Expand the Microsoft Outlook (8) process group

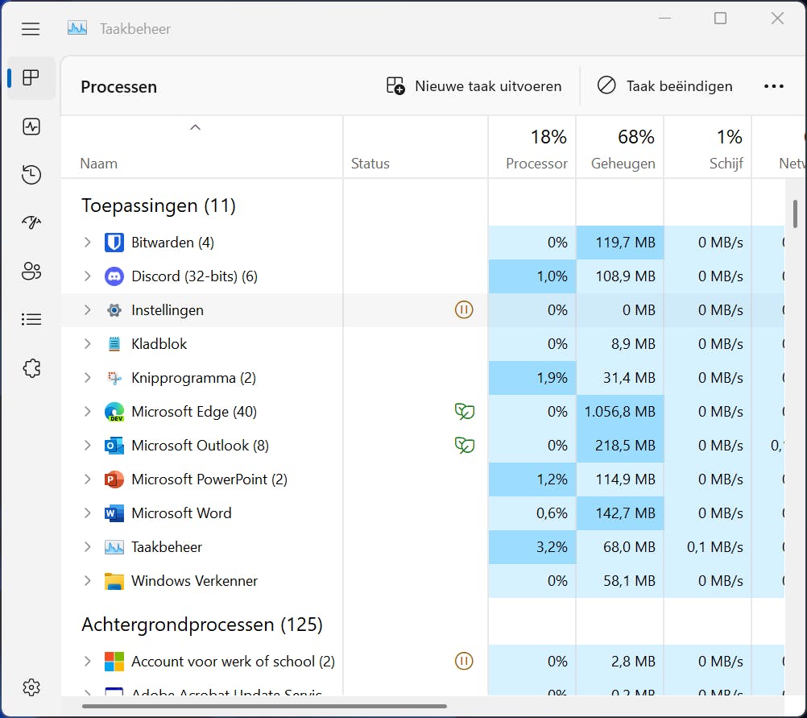[88, 446]
